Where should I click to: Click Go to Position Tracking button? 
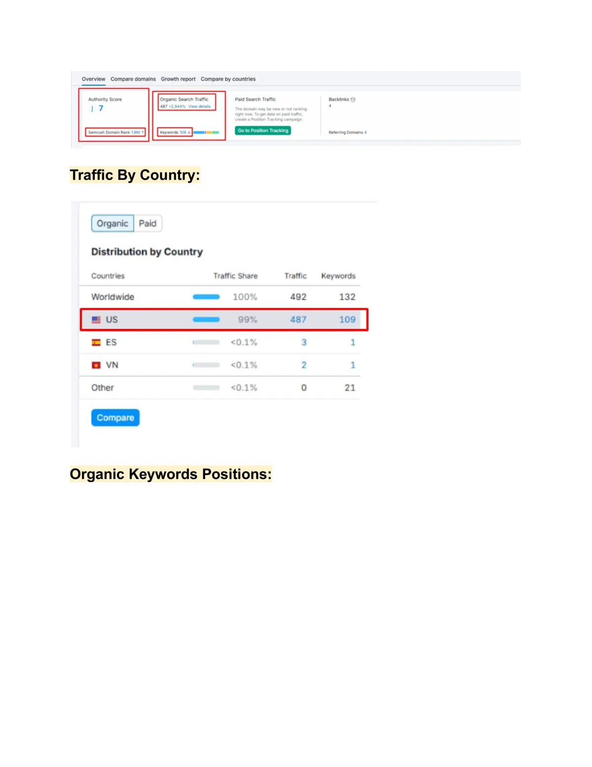click(x=263, y=130)
